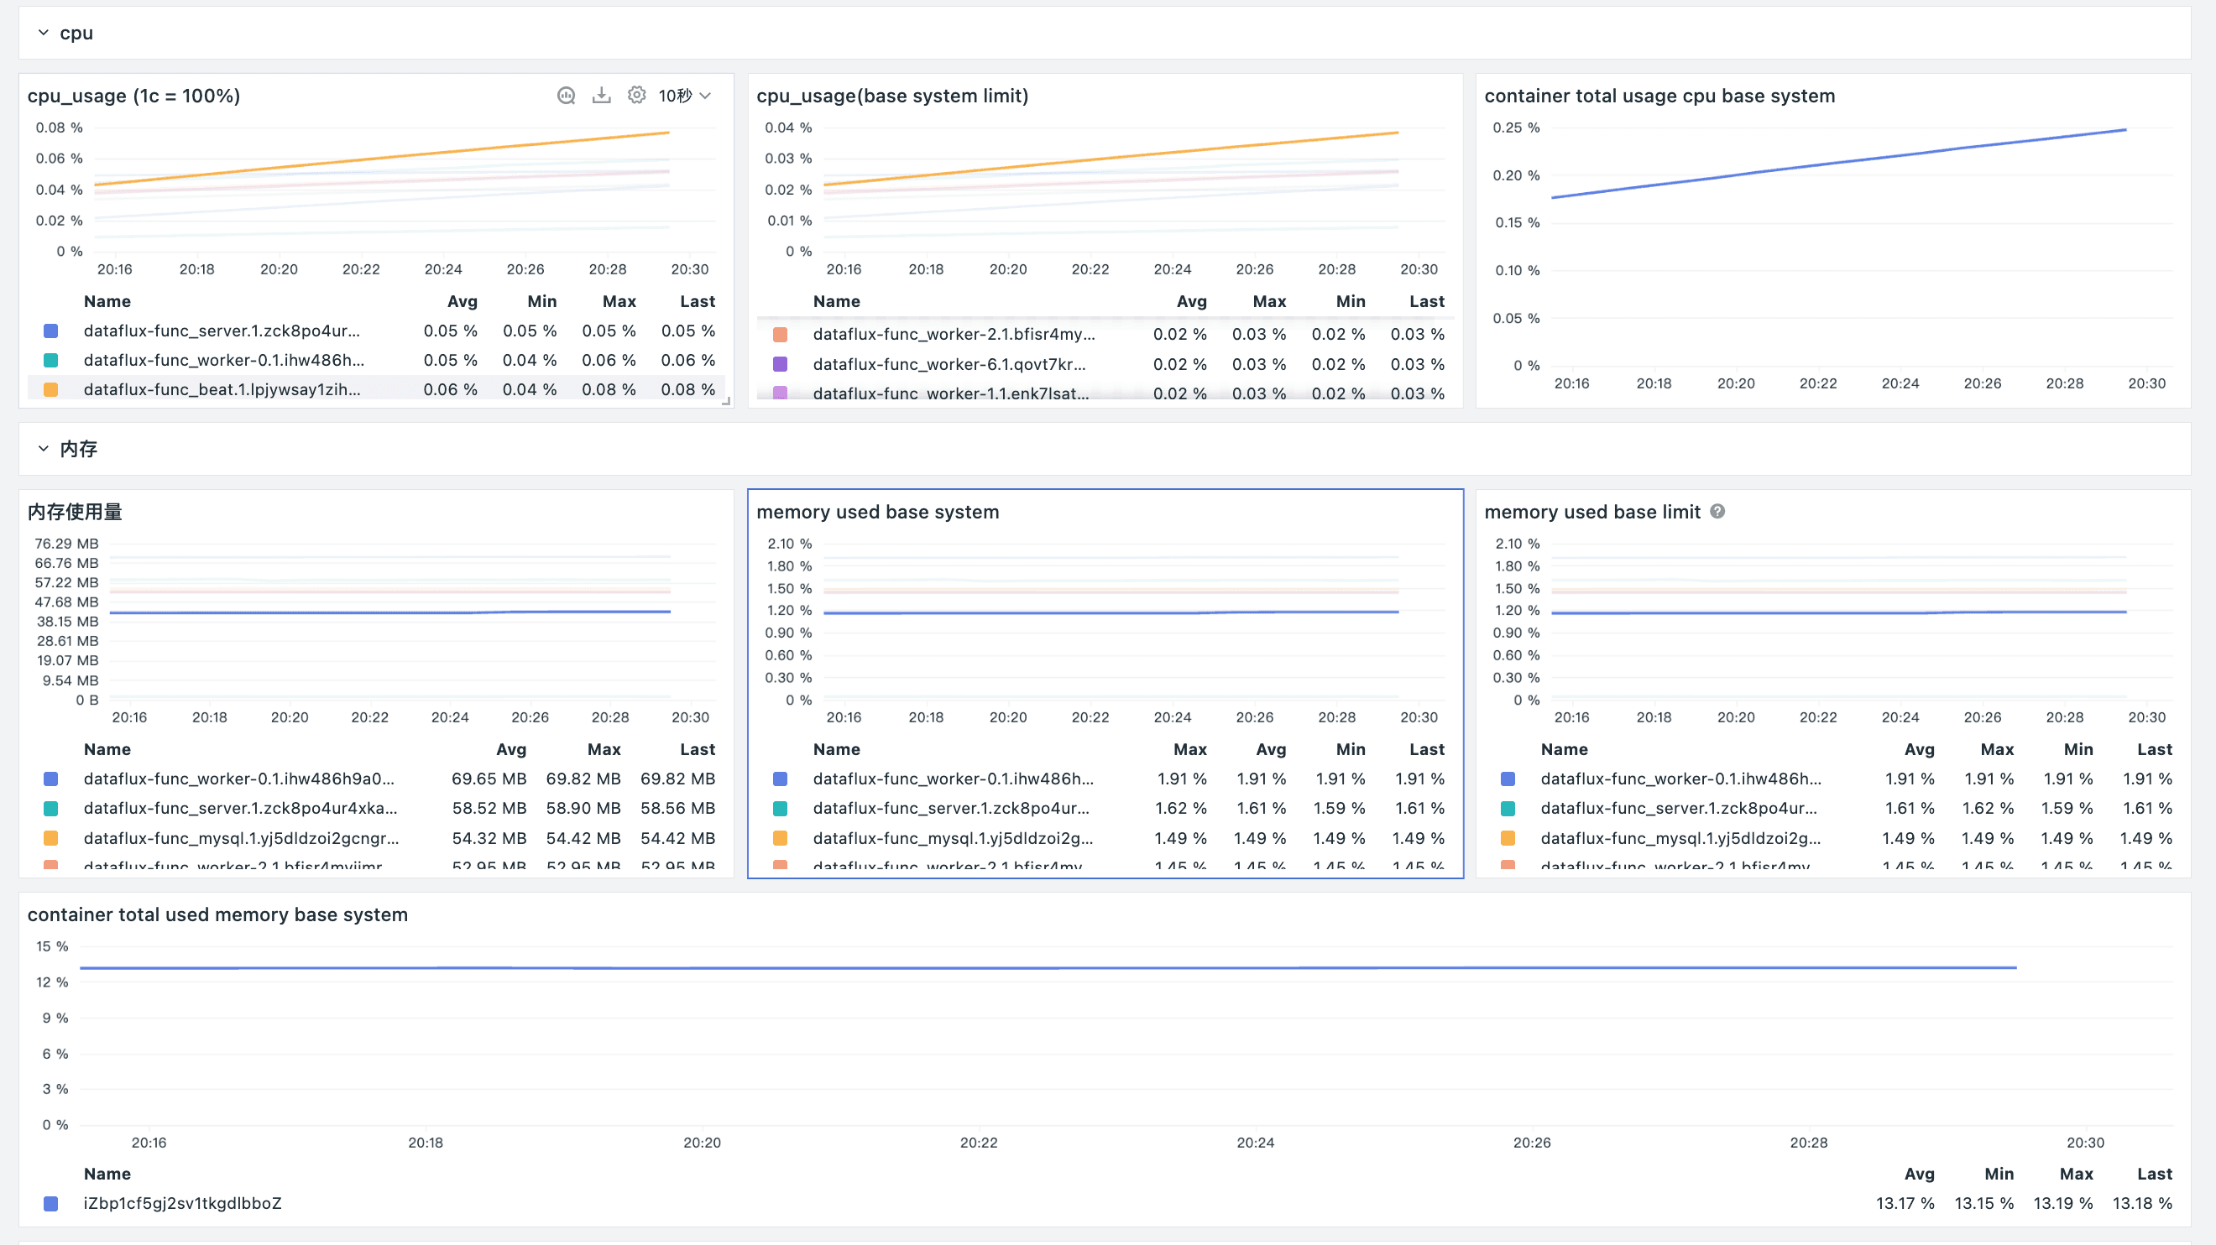Click dataflux-func_worker-2.1 legend name in cpu base limit
The height and width of the screenshot is (1245, 2216).
[x=954, y=335]
